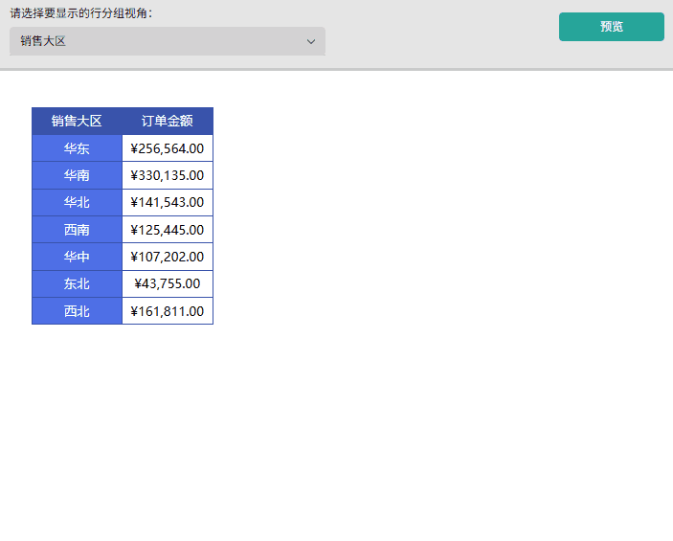Click the 华东 row cell
This screenshot has height=541, width=673.
[77, 148]
